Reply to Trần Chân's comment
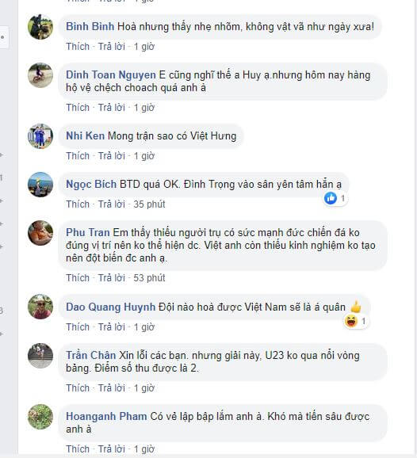This screenshot has height=458, width=417. coord(111,388)
